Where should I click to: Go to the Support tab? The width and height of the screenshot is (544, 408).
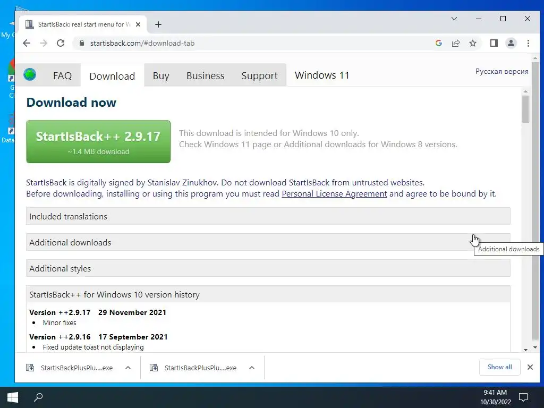(259, 75)
